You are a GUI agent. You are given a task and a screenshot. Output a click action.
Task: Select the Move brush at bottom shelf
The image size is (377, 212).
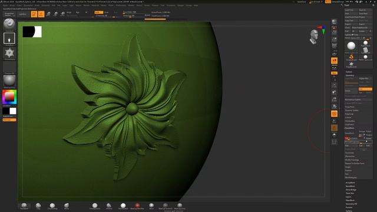67,206
